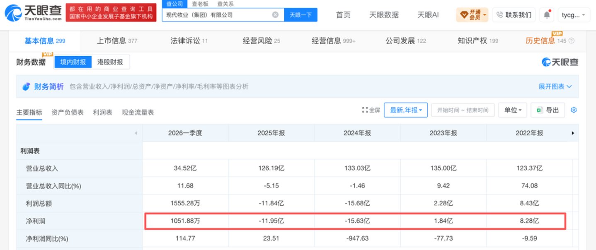The image size is (596, 250).
Task: Open the 知识产权 tab
Action: coord(478,41)
